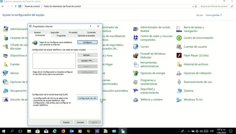Open the Idioma icon
236x134 pixels.
coord(5,73)
